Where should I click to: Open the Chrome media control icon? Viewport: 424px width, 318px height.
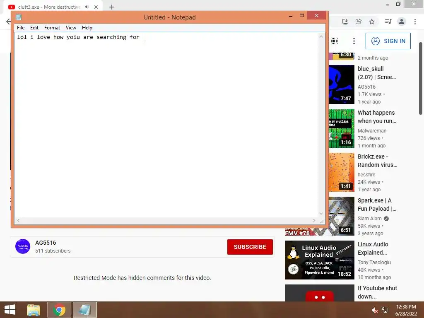[x=388, y=22]
